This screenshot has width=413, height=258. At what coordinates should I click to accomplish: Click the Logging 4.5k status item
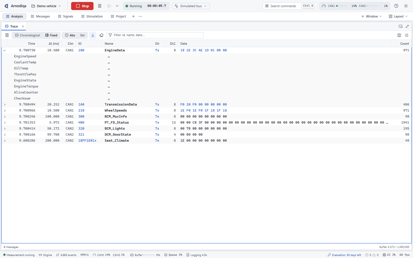point(197,255)
